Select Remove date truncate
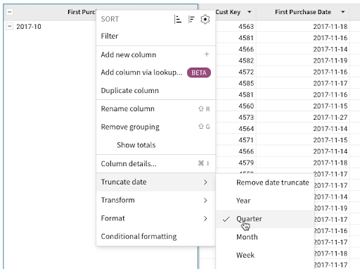360x269 pixels. click(x=265, y=182)
